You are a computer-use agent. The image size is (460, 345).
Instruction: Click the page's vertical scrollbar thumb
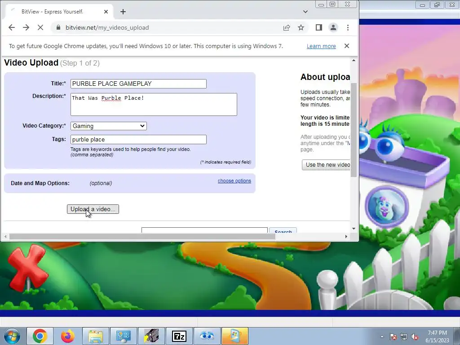(x=354, y=130)
